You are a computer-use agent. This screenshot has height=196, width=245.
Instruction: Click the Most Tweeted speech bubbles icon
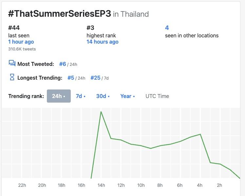click(12, 63)
